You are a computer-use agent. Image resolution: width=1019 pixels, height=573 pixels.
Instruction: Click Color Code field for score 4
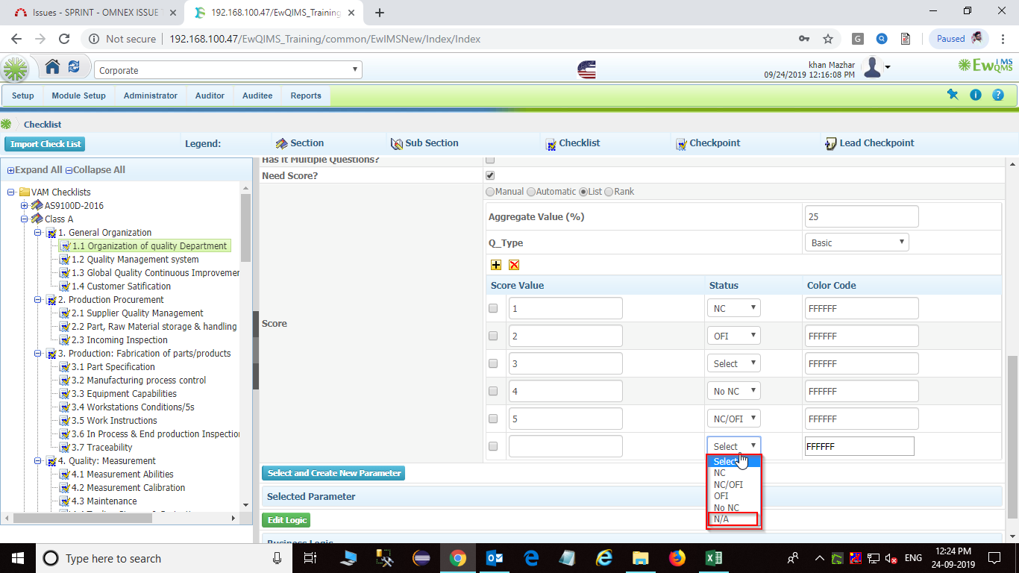[x=862, y=391]
